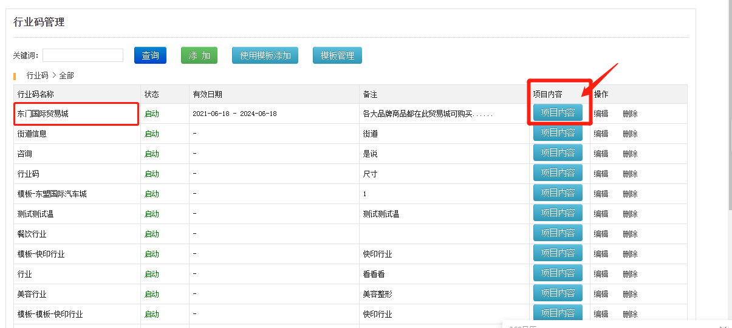Open 项目内容 for 测试测试温
The width and height of the screenshot is (732, 328).
coord(558,213)
